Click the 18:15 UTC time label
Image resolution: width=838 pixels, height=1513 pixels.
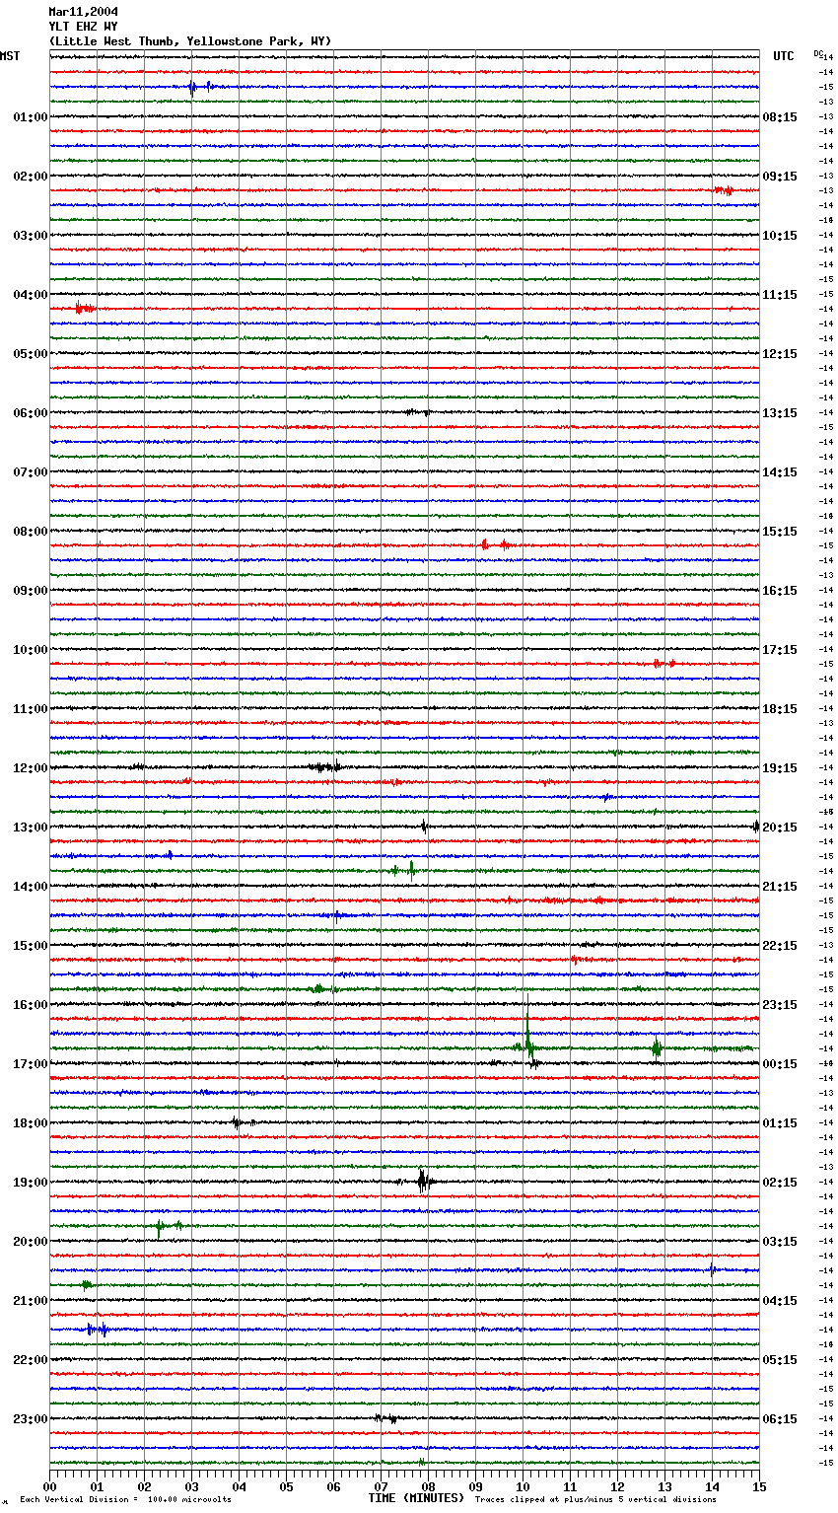click(780, 709)
